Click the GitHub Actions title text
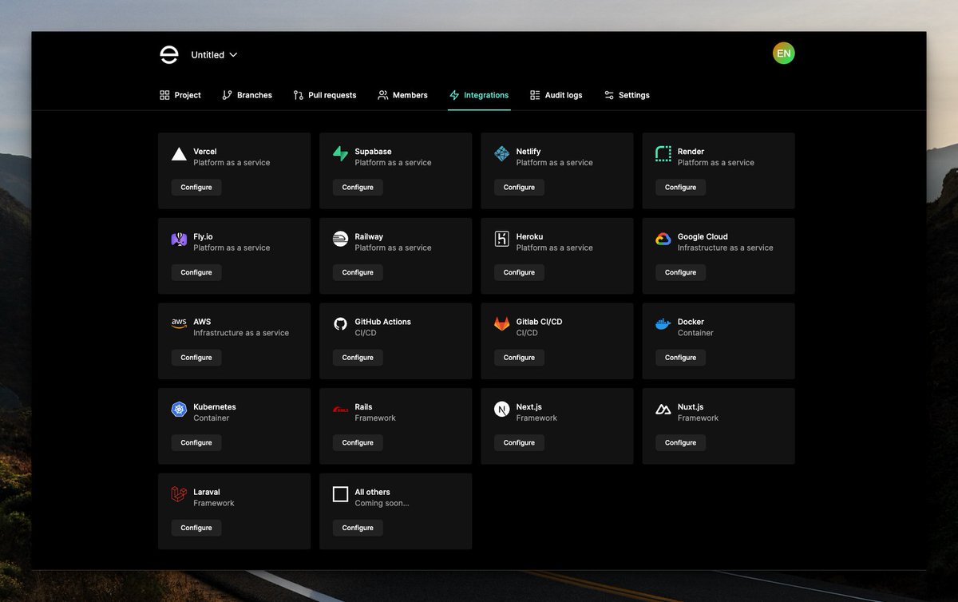This screenshot has width=958, height=602. tap(383, 322)
